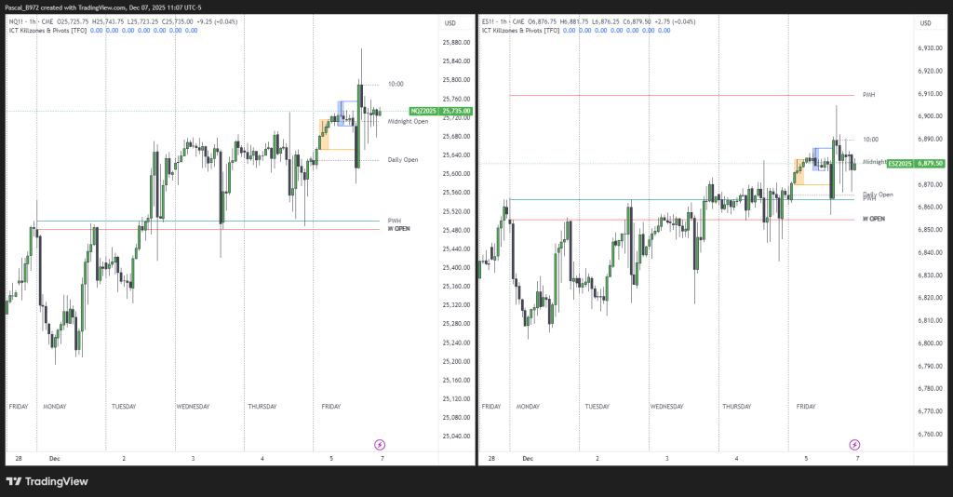Click the purple lightning event icon on NQ chart

tap(380, 445)
